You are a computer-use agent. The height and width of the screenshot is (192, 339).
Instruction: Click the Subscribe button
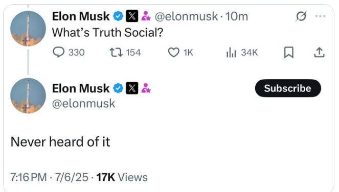point(288,88)
